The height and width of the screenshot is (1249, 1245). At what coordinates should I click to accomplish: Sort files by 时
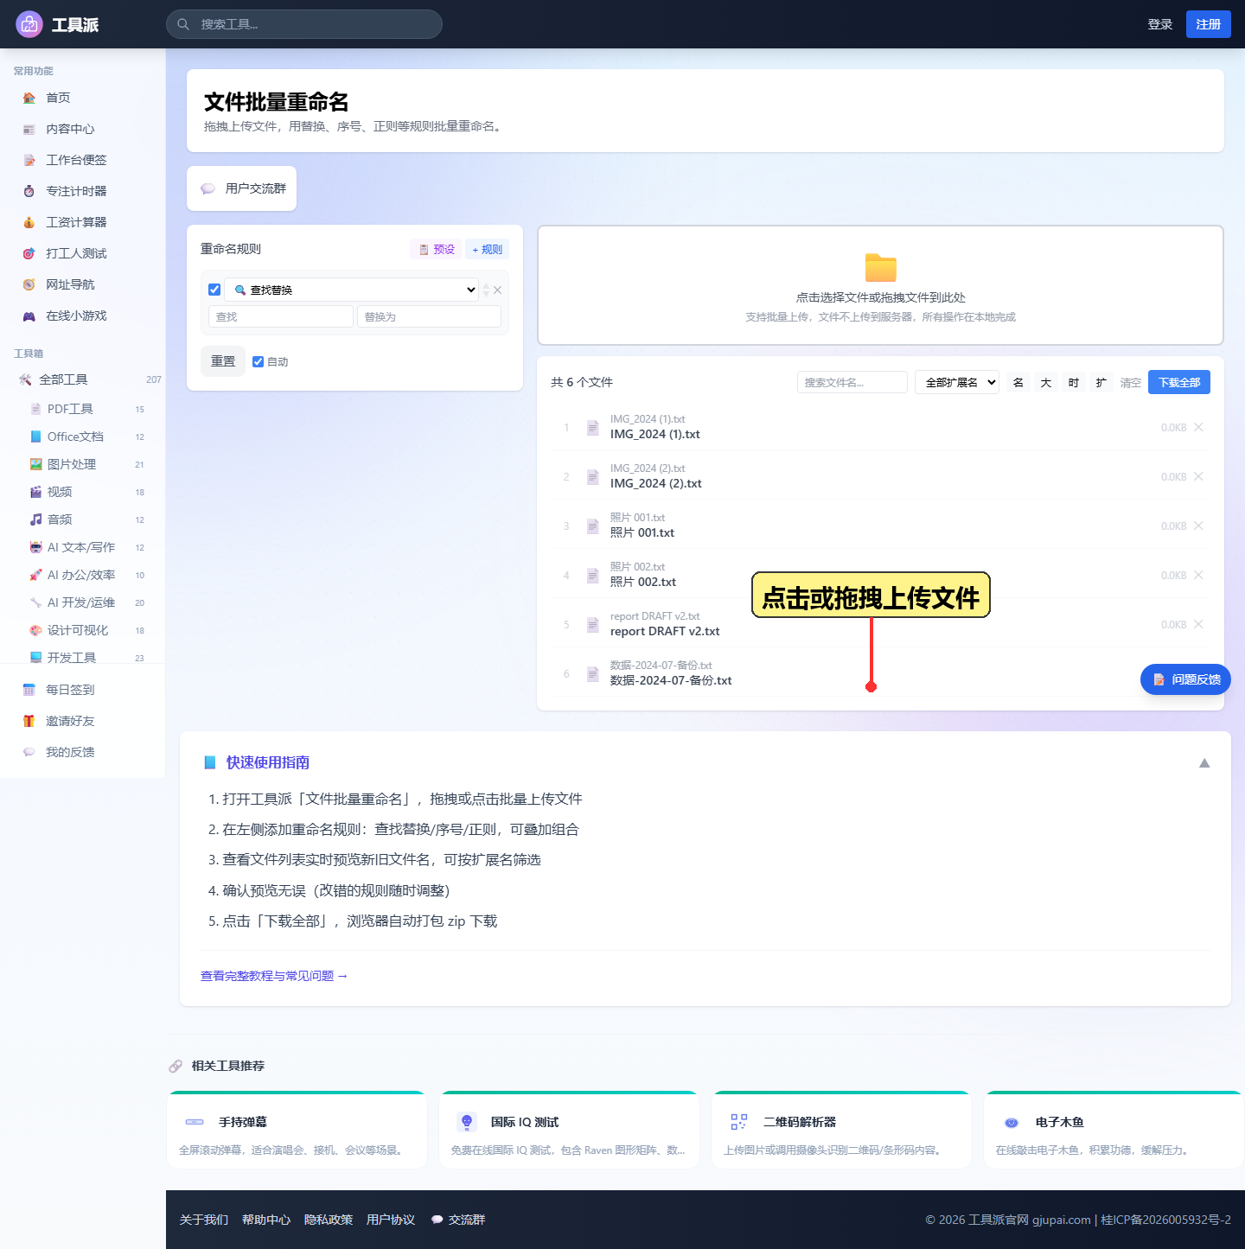tap(1074, 382)
